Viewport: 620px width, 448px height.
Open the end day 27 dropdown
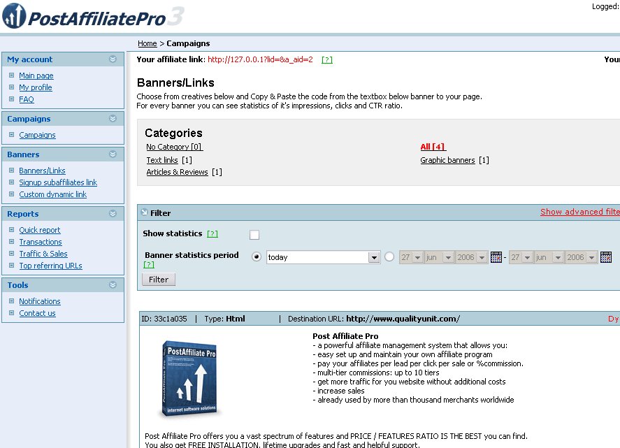(x=521, y=257)
